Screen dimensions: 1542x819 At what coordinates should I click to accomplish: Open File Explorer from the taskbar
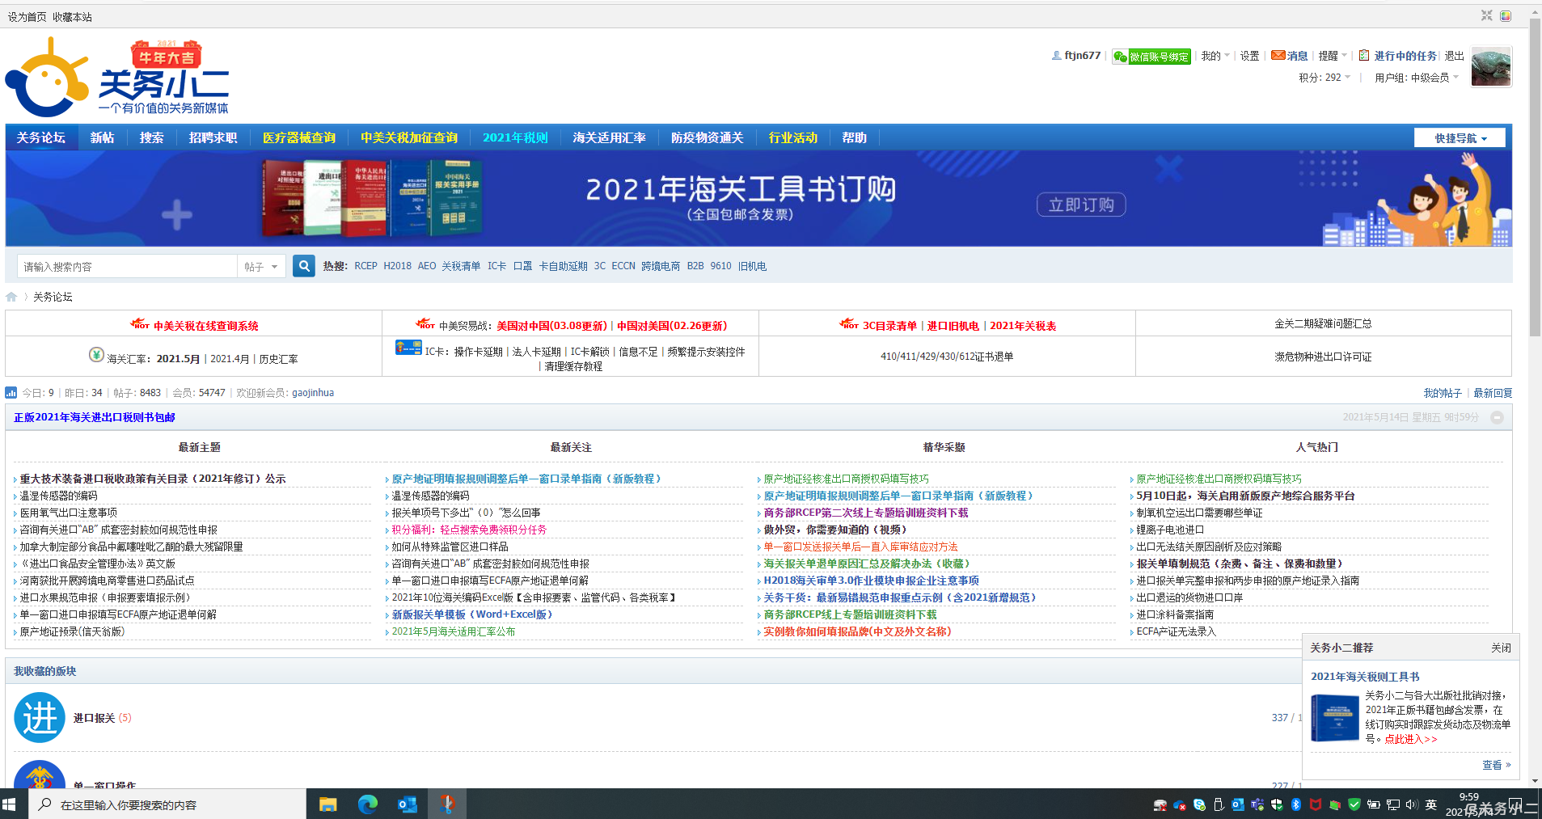[327, 804]
